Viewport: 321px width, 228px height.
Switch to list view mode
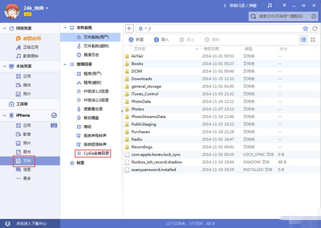point(303,40)
